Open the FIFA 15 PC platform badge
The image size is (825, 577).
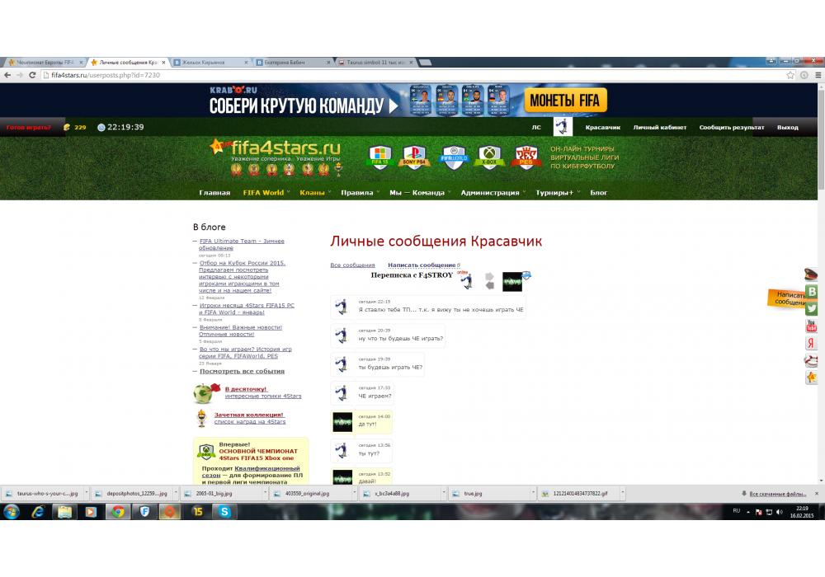pos(380,157)
